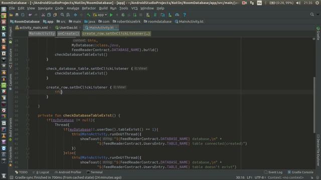The height and width of the screenshot is (180, 321).
Task: Open the Android Profiler gauge icon
Action: pyautogui.click(x=177, y=15)
